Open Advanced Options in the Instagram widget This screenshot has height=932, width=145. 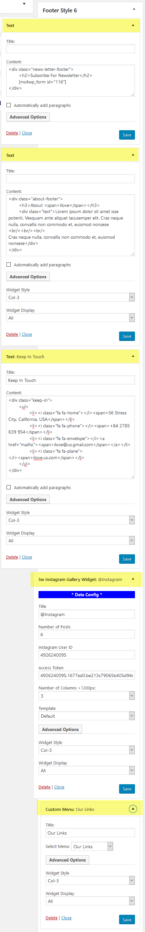[x=60, y=729]
